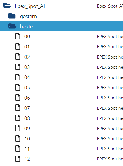Select state 08 in the tree
This screenshot has width=123, height=166.
click(x=27, y=118)
